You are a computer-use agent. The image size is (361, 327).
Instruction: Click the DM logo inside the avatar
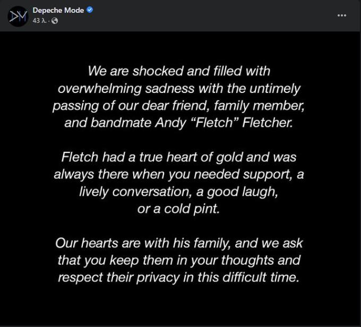tap(18, 16)
